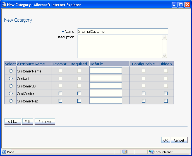192x156 pixels.
Task: Confirm with the OK button
Action: [166, 140]
